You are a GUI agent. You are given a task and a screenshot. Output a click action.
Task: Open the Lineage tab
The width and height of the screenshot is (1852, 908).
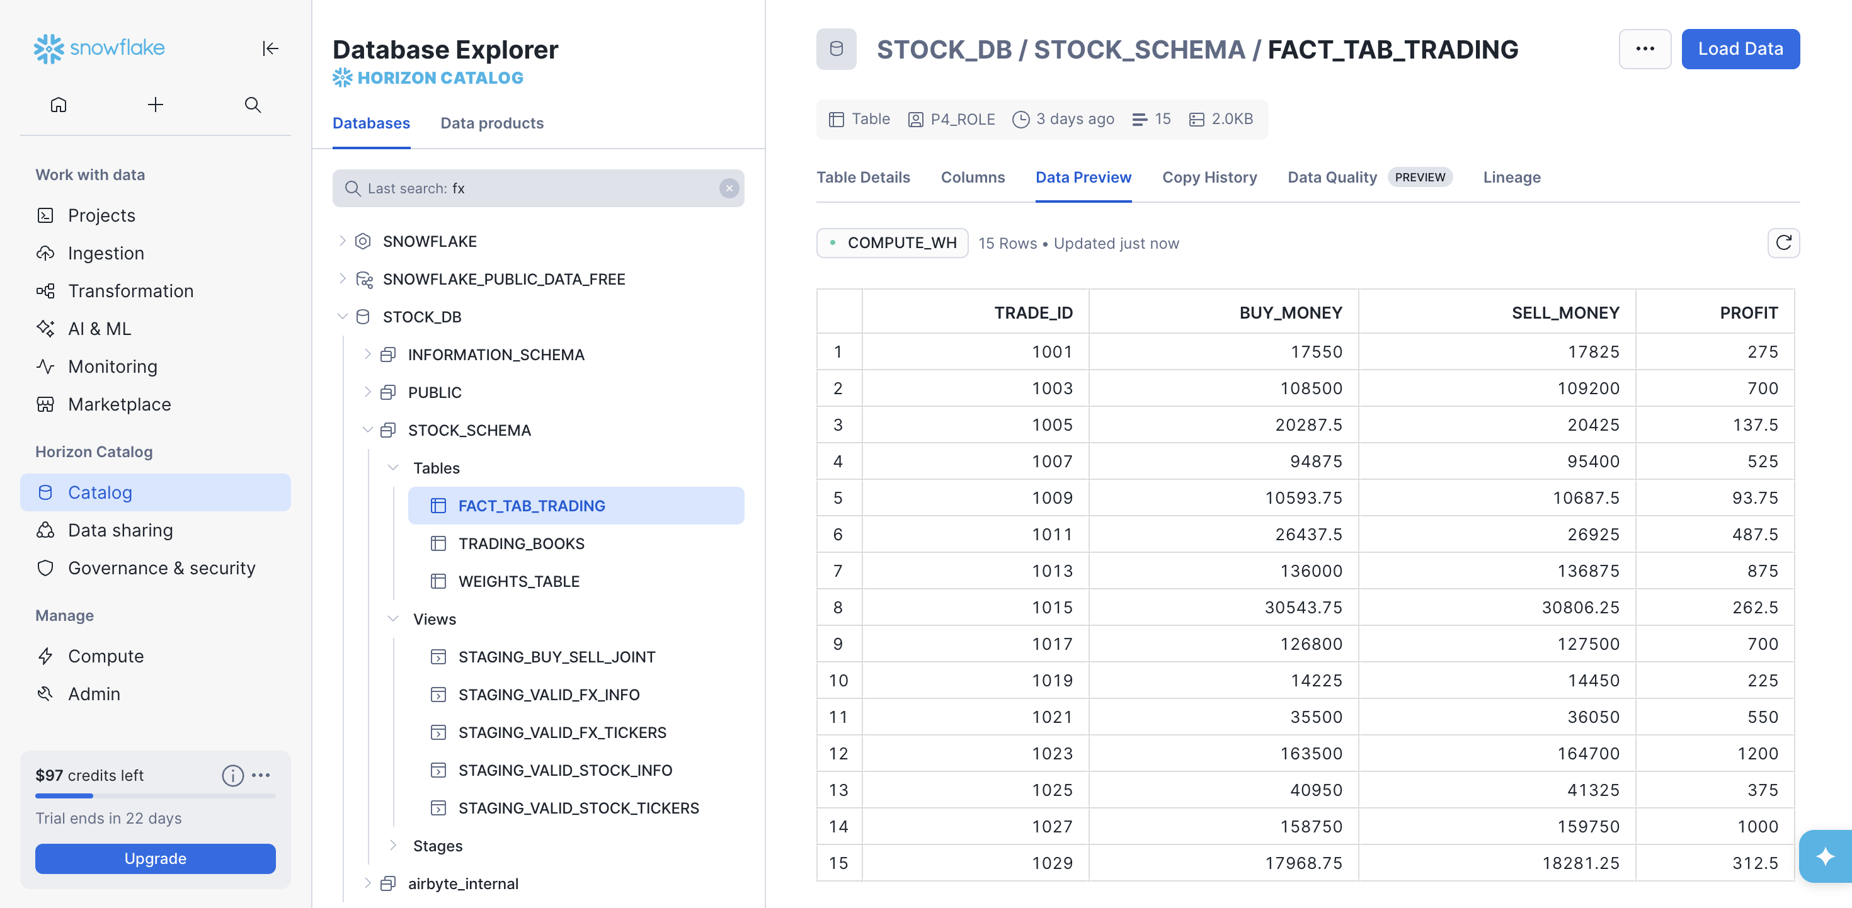click(1511, 178)
